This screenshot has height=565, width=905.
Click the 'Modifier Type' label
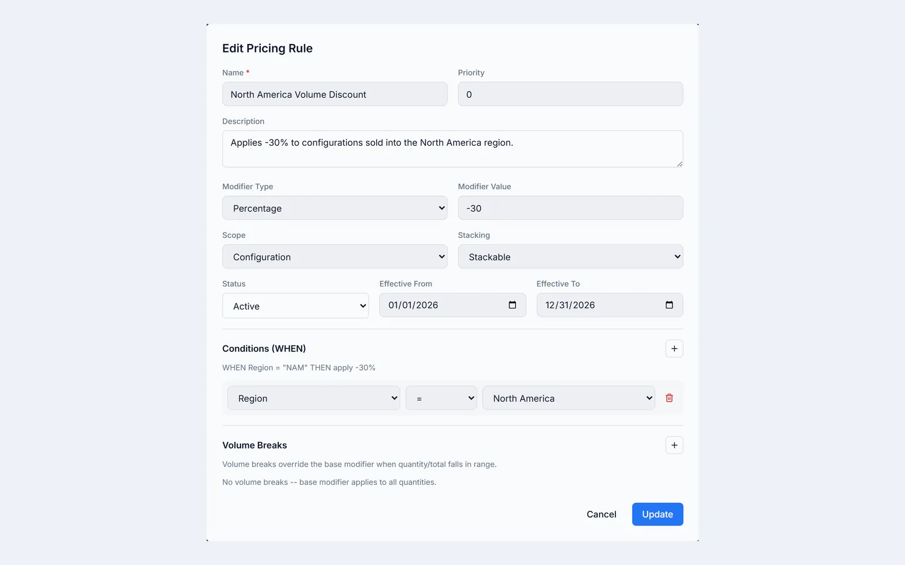[248, 186]
